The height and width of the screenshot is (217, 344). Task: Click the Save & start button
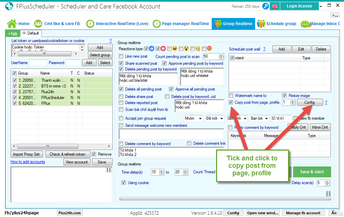(x=312, y=172)
